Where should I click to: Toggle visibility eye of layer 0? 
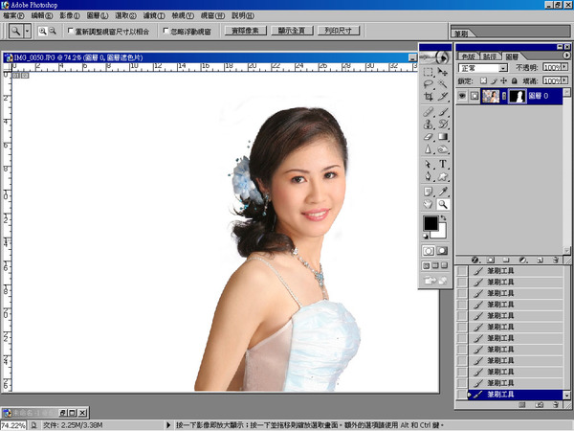pos(462,96)
